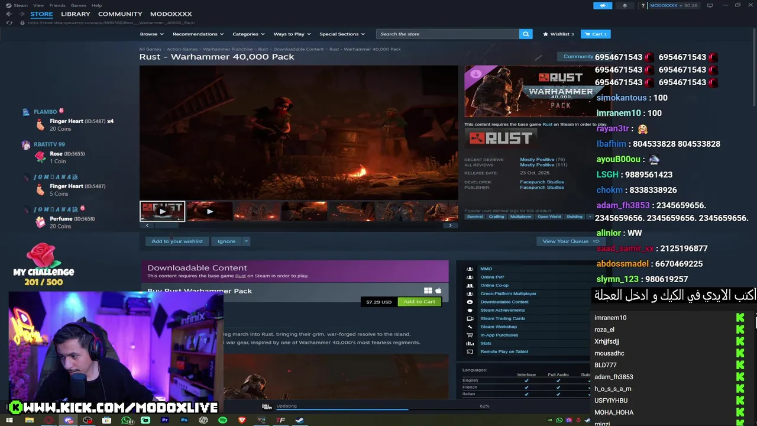Image resolution: width=757 pixels, height=426 pixels.
Task: Click the macOS apple platform icon
Action: pyautogui.click(x=438, y=291)
